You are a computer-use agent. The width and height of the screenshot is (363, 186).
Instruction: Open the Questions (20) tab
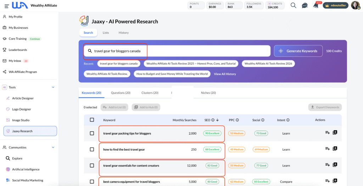click(121, 93)
